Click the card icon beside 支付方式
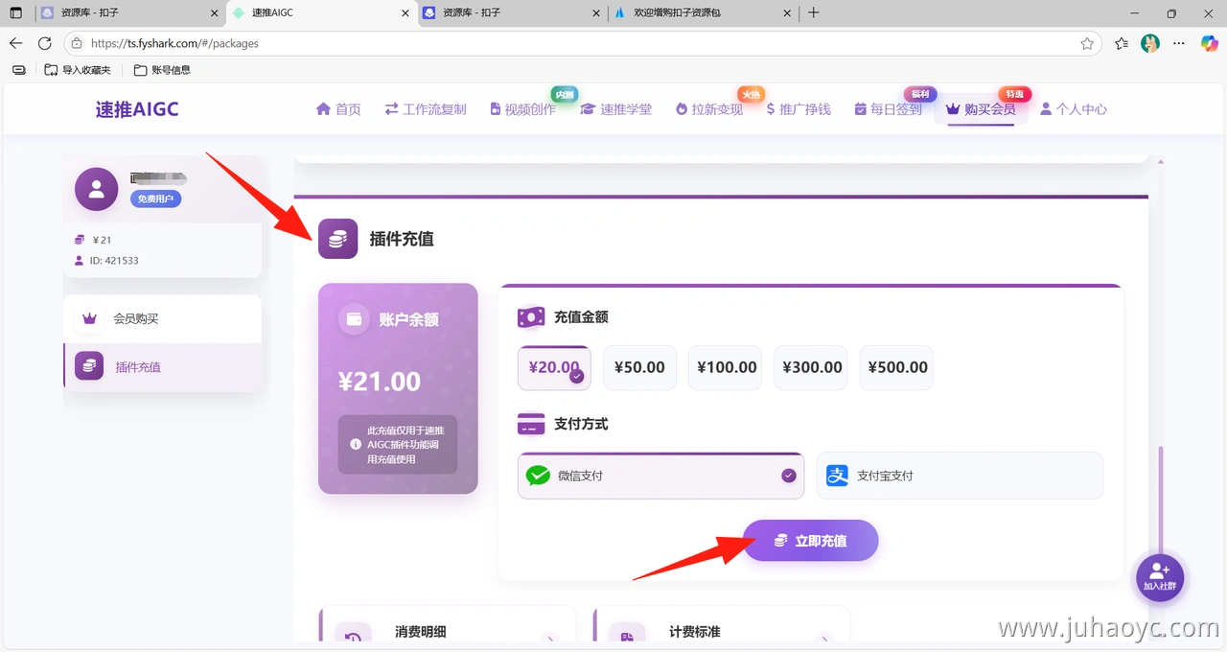 click(531, 424)
